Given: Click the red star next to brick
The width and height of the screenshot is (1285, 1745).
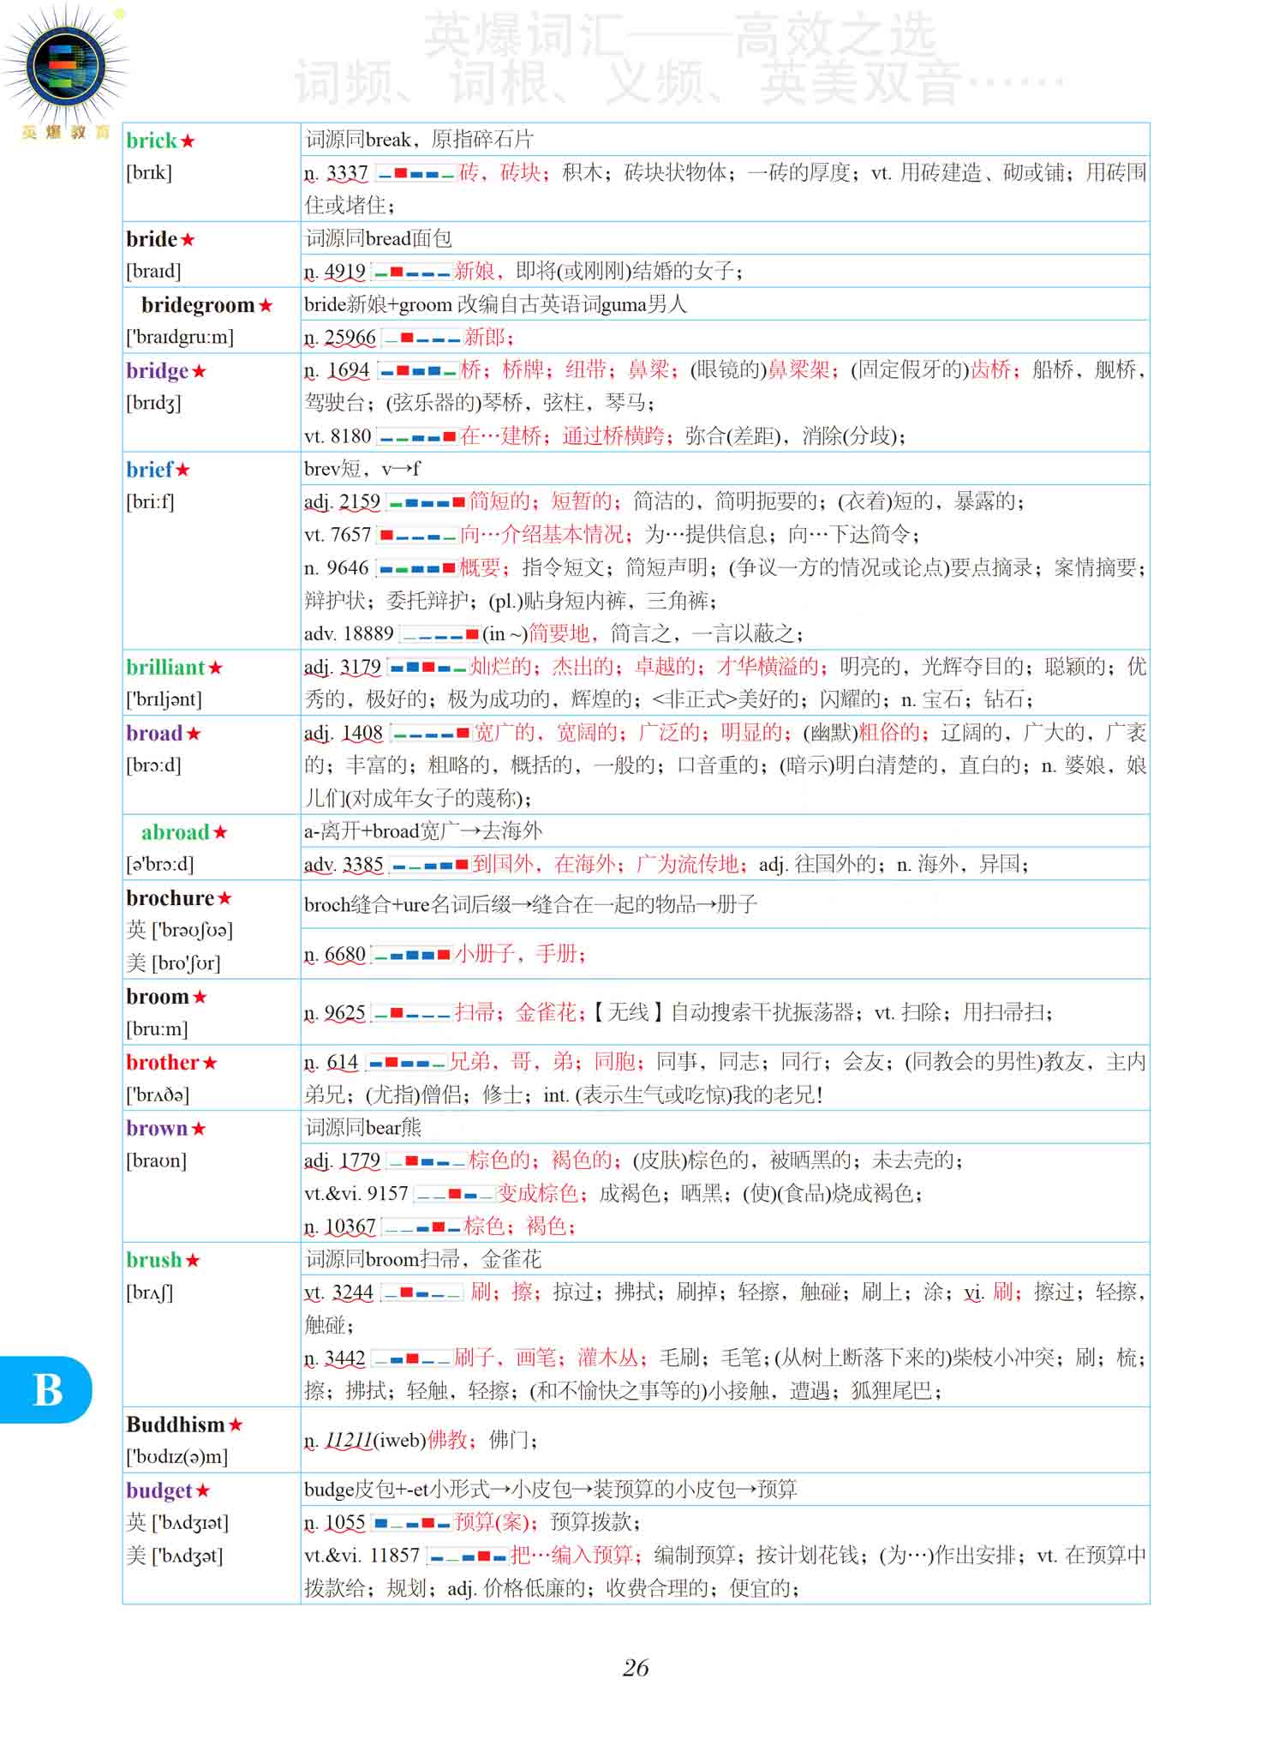Looking at the screenshot, I should tap(188, 141).
